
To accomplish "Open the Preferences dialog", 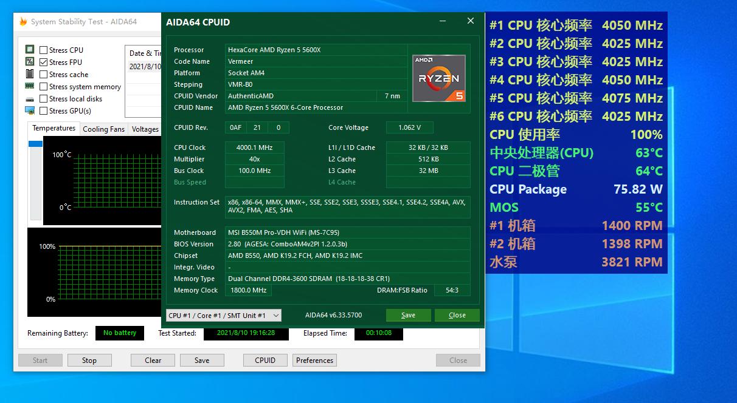I will point(314,360).
